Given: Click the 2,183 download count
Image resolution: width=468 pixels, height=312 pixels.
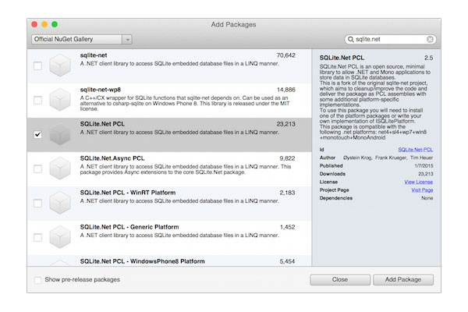Looking at the screenshot, I should 287,193.
